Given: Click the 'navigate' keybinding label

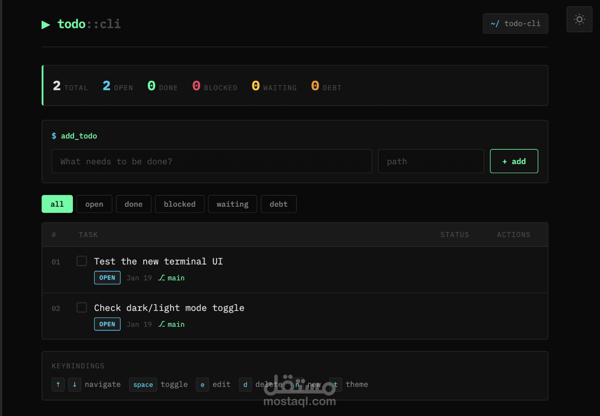Looking at the screenshot, I should [103, 385].
